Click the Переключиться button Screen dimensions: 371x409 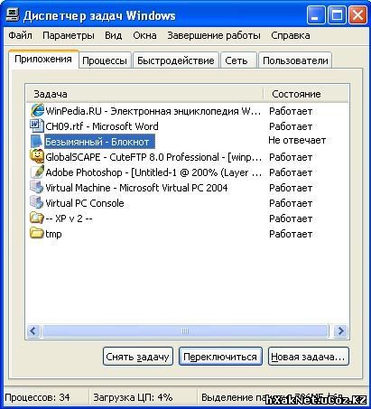click(x=220, y=357)
